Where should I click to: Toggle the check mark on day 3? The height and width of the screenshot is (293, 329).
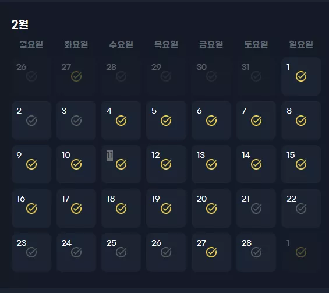[x=76, y=121]
